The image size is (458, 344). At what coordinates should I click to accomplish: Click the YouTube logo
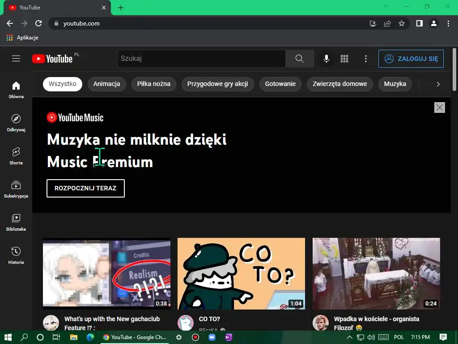(53, 59)
